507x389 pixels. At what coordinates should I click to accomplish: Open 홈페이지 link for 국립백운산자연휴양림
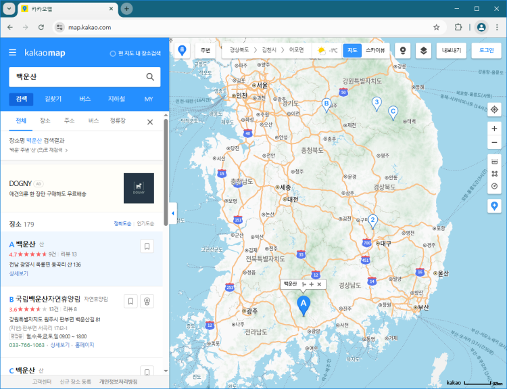(x=84, y=345)
